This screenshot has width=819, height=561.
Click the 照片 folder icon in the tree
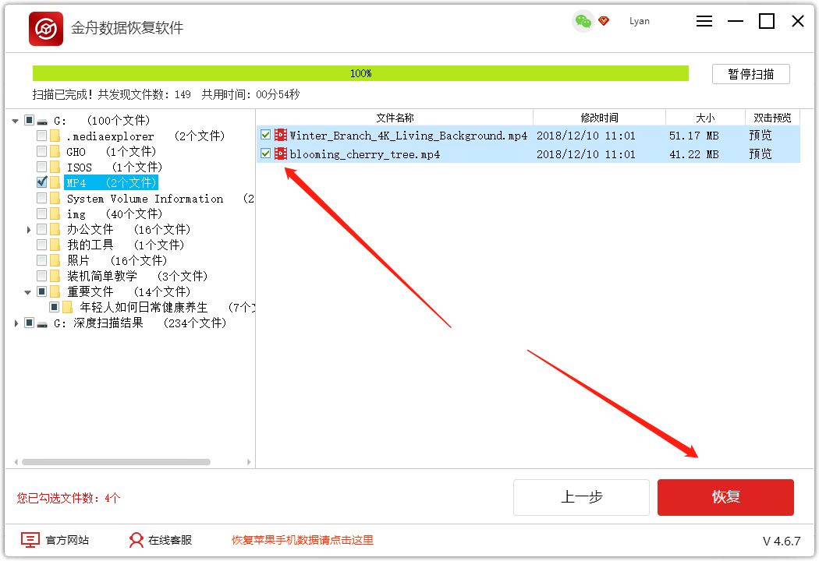click(x=55, y=259)
